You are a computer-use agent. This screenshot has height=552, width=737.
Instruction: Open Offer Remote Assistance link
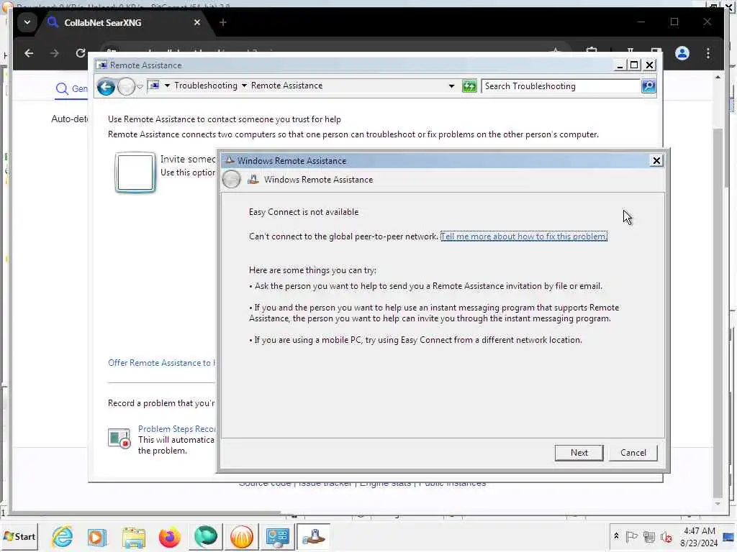tap(161, 363)
